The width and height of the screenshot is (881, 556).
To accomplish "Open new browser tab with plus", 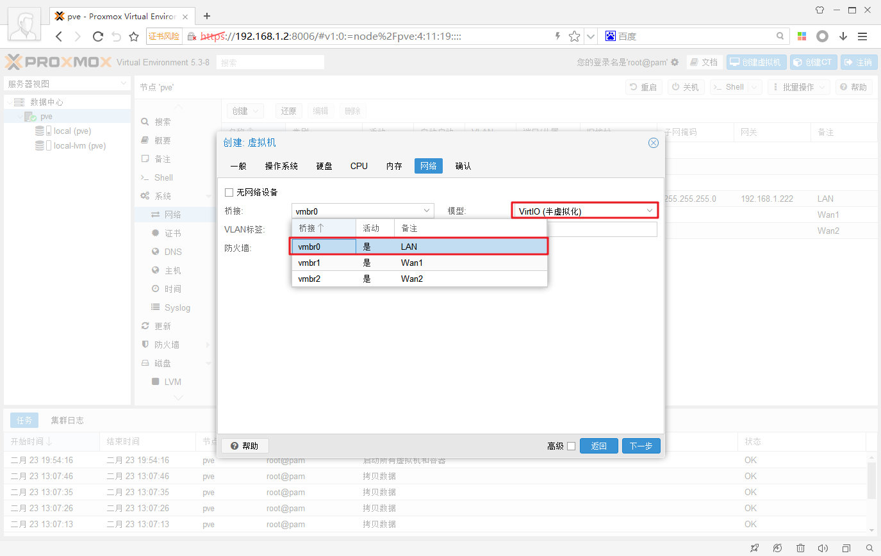I will tap(206, 16).
